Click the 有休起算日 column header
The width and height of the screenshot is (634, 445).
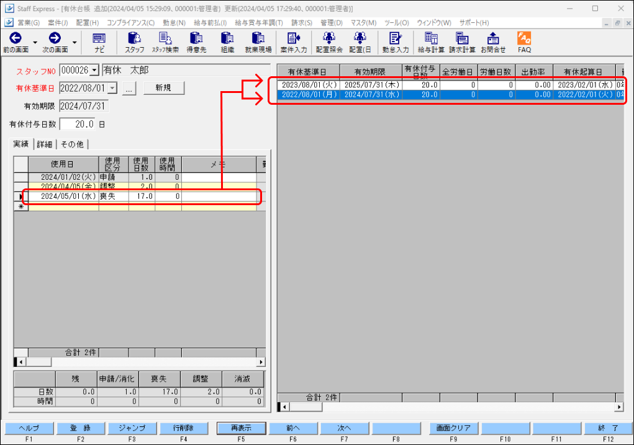pos(584,71)
